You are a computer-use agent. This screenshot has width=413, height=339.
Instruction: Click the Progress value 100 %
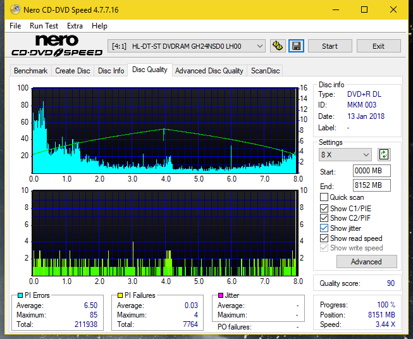pyautogui.click(x=386, y=305)
